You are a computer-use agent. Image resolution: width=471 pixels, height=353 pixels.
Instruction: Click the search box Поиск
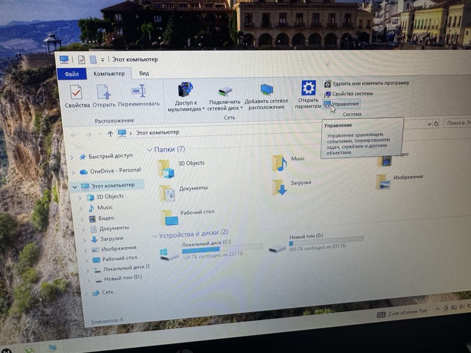click(x=457, y=123)
